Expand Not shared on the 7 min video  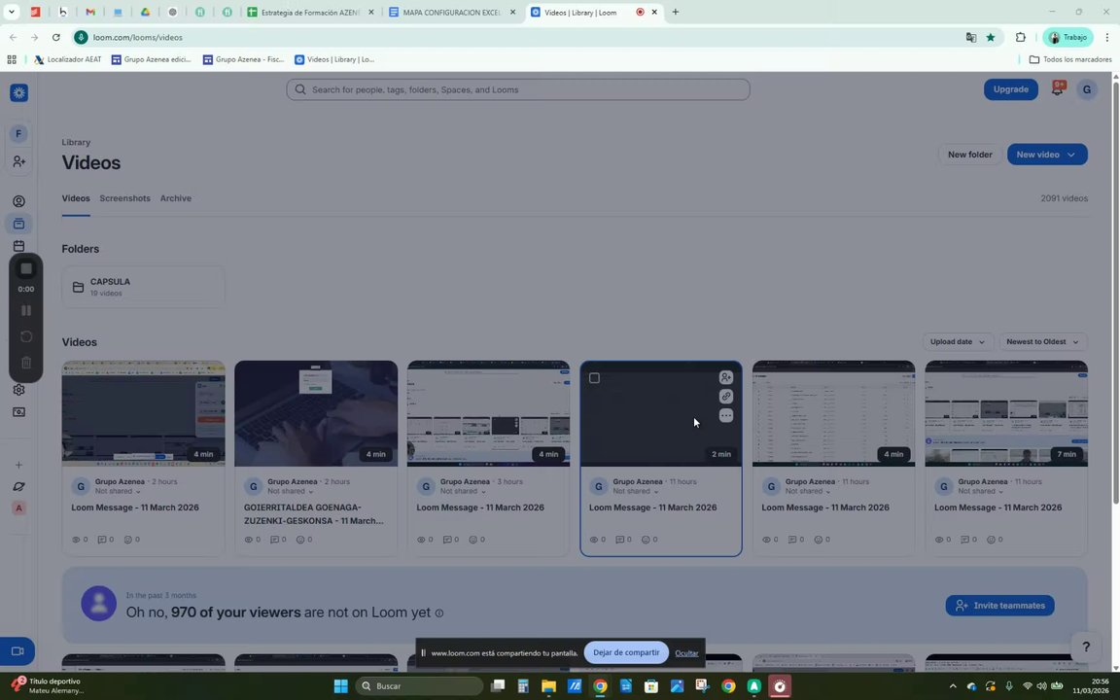tap(981, 491)
